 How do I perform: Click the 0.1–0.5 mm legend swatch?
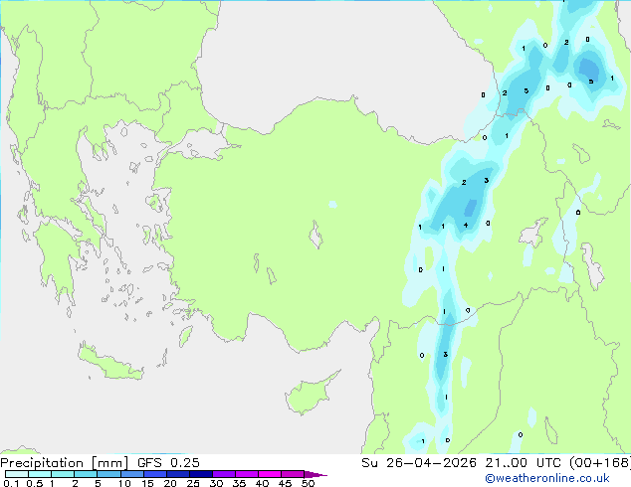(17, 474)
